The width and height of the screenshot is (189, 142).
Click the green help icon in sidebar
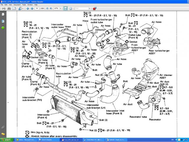(3, 28)
